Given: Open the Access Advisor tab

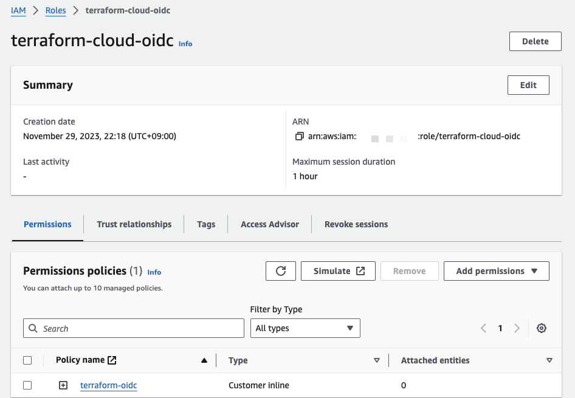Looking at the screenshot, I should click(270, 224).
